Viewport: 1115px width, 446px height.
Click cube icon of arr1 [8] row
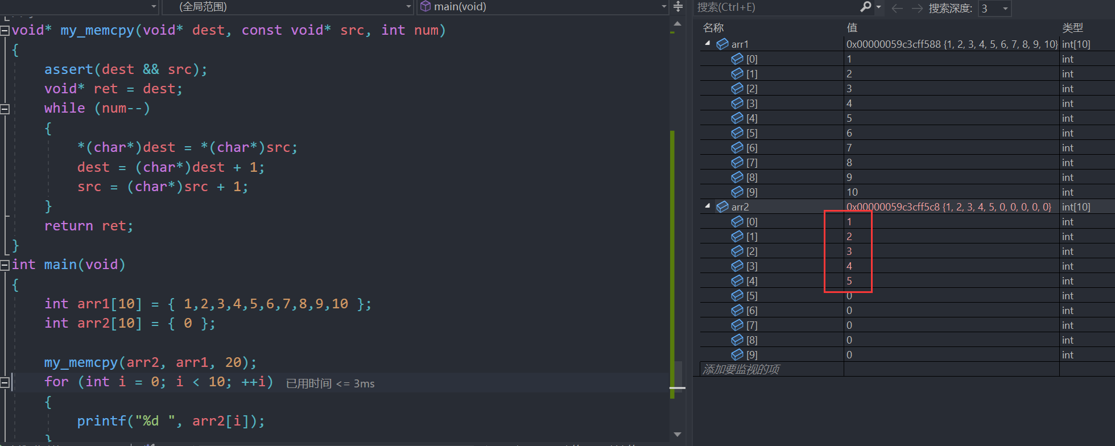737,177
